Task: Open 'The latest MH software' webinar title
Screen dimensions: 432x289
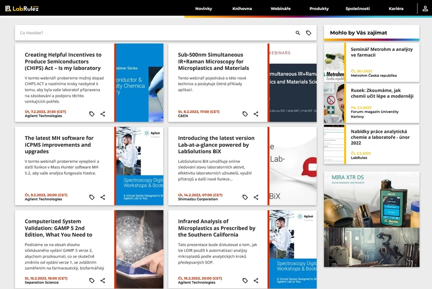Action: click(59, 145)
